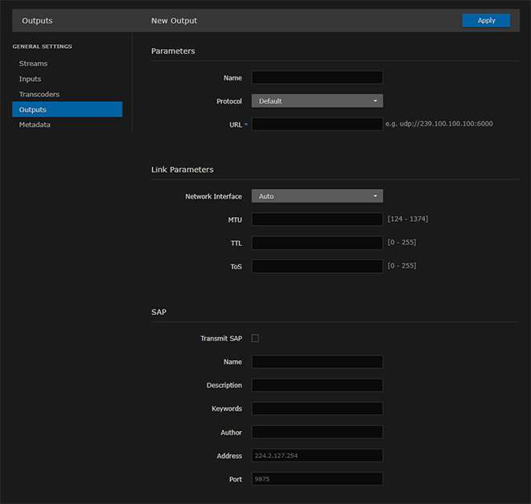The image size is (531, 504).
Task: Select the Author text field
Action: [x=317, y=432]
